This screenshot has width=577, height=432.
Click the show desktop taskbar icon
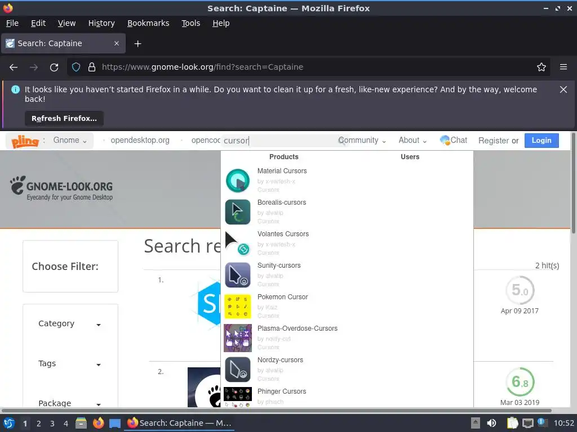point(115,423)
